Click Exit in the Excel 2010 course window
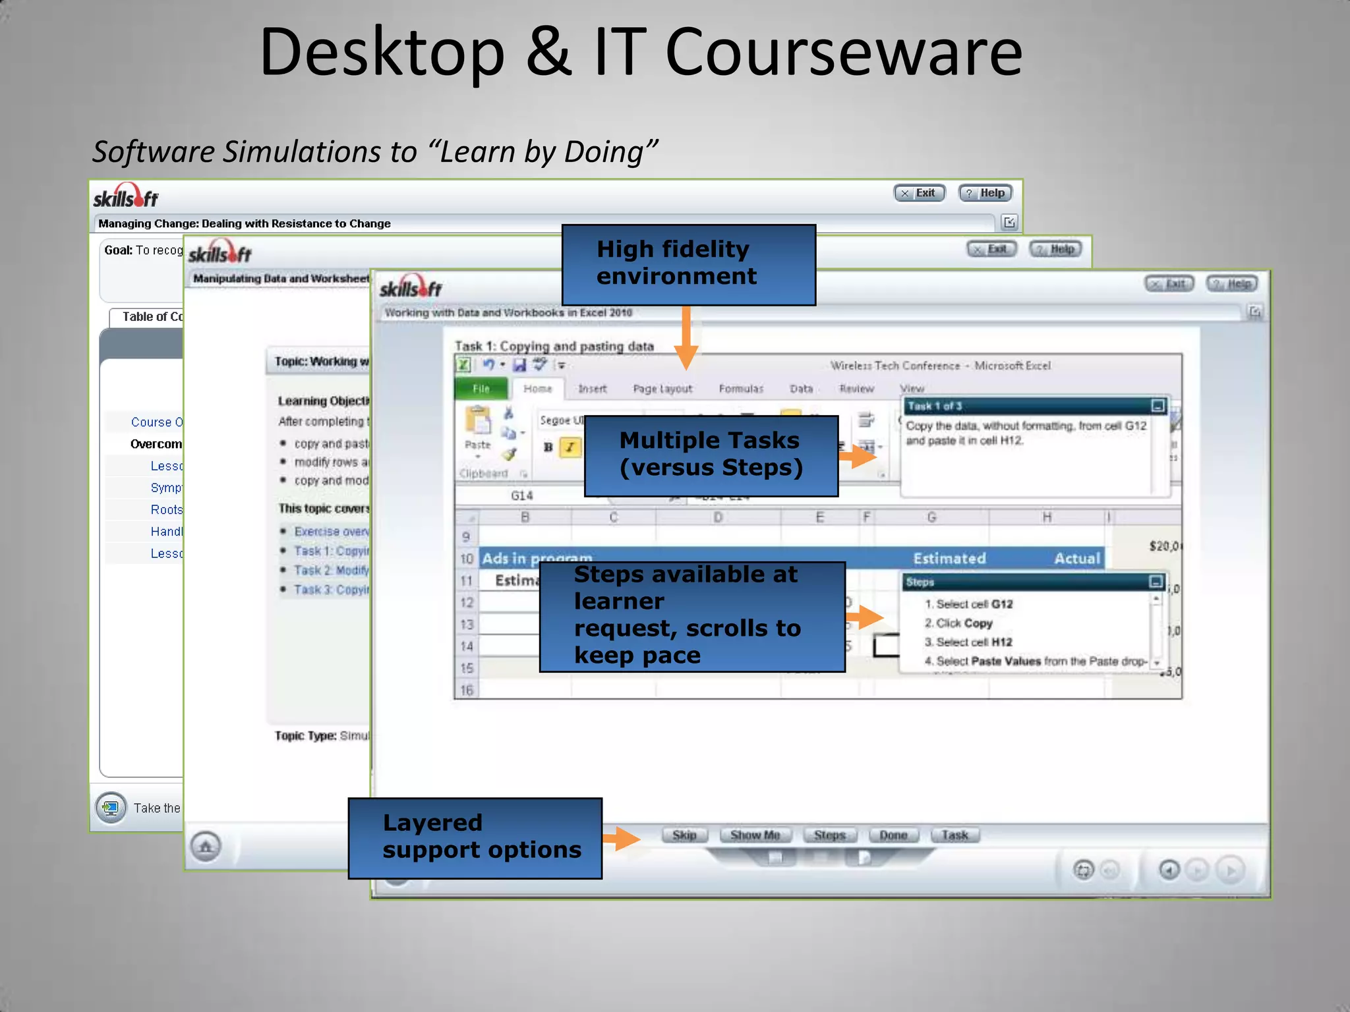The height and width of the screenshot is (1012, 1350). pos(1169,284)
